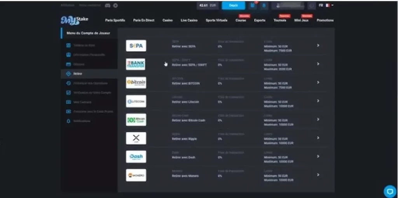Click 'Retirer avec SEPA' text
398x198 pixels.
pos(184,47)
